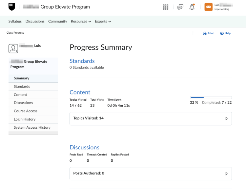Click the '14 / 62' topics visited value
This screenshot has height=196, width=246.
pos(76,106)
